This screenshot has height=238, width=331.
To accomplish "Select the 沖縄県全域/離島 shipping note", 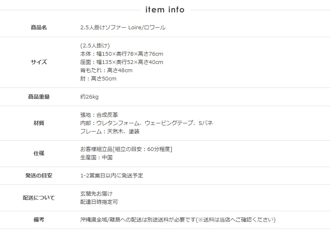I will 178,220.
